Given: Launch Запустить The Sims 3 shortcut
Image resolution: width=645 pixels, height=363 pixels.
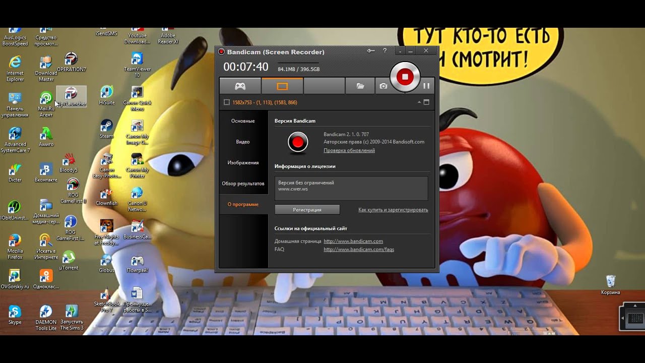Looking at the screenshot, I should coord(72,318).
